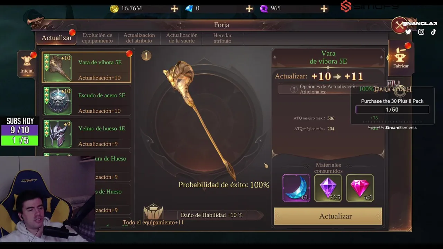Select Yelmo de hueso 4E item
The width and height of the screenshot is (443, 249).
(x=87, y=133)
